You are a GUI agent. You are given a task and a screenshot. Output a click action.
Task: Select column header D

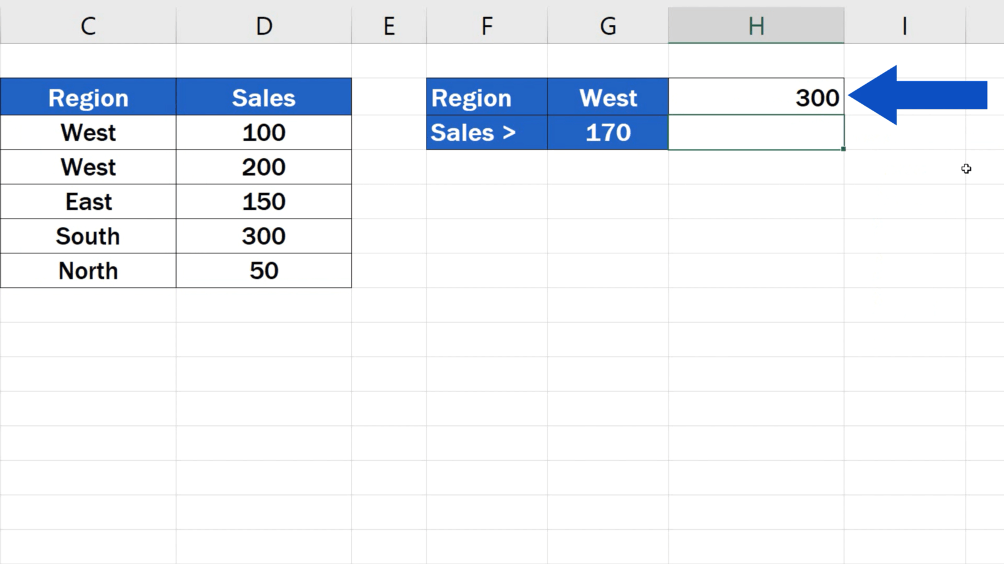click(263, 26)
